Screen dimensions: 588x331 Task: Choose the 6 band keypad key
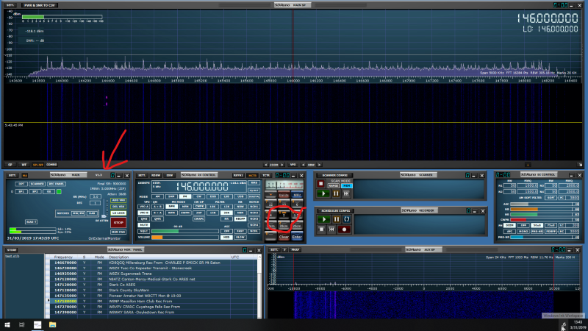click(297, 204)
